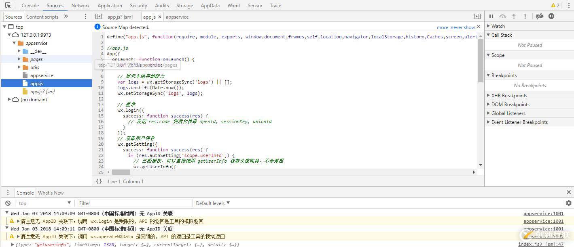The width and height of the screenshot is (574, 247).
Task: Select app.js in the file tree
Action: (47, 84)
